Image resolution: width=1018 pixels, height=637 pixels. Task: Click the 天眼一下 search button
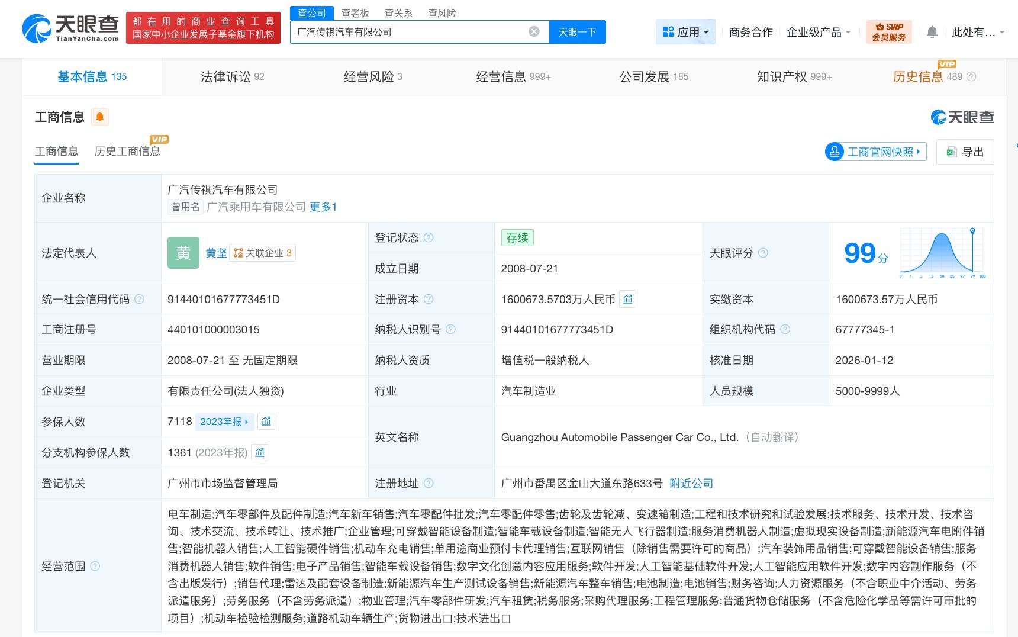click(577, 32)
